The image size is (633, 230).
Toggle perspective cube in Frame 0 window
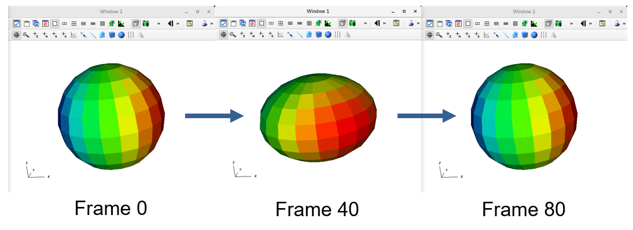coord(136,24)
